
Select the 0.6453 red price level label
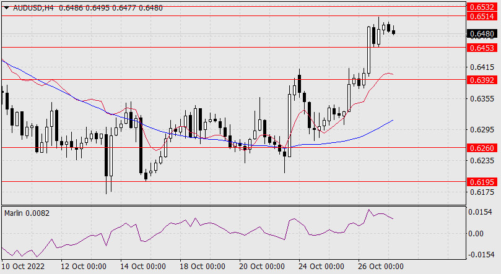tap(482, 47)
